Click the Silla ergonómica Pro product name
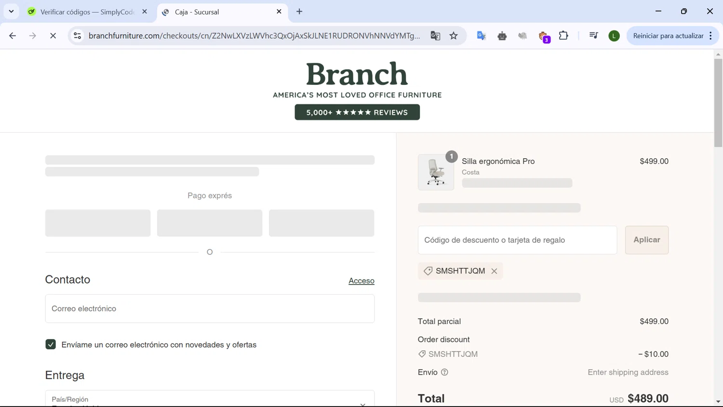The width and height of the screenshot is (723, 407). click(x=498, y=162)
